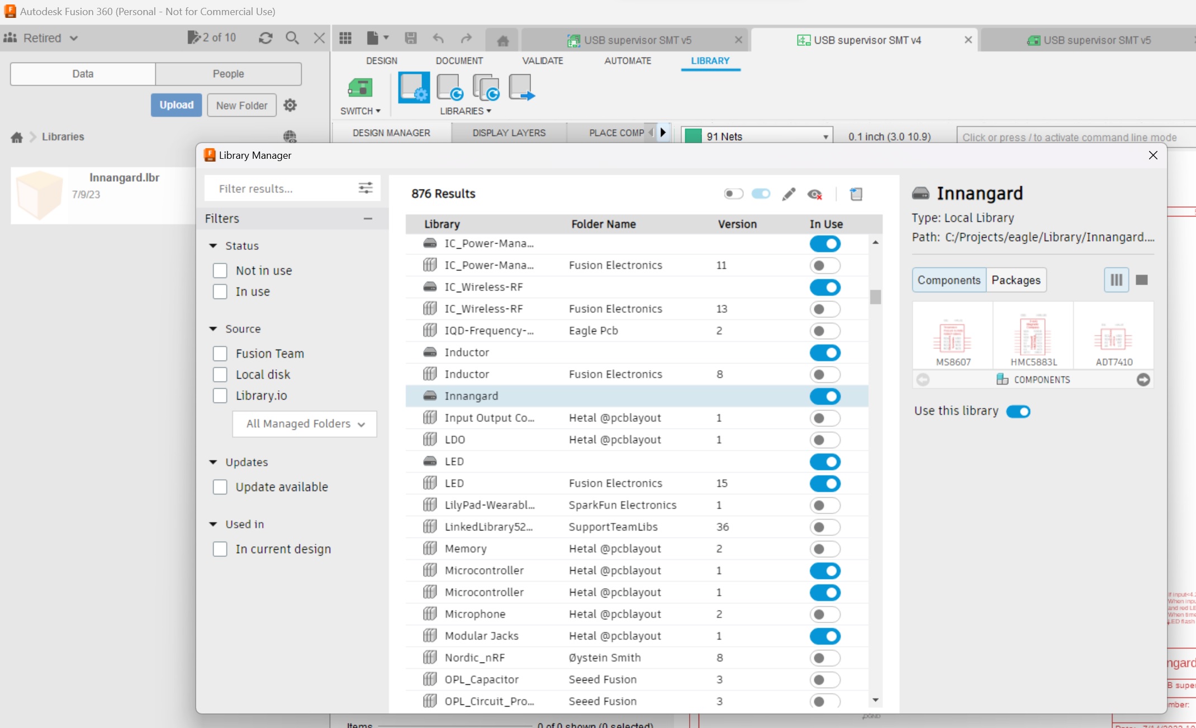Click the filter settings icon beside Filter results

(x=365, y=188)
